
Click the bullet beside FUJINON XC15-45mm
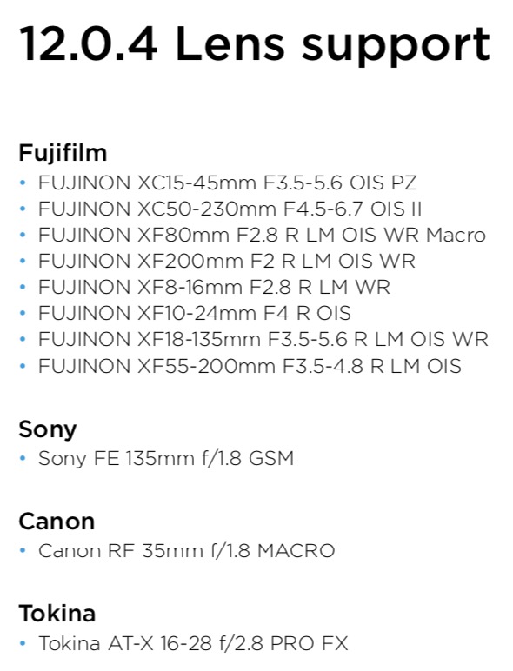(23, 183)
